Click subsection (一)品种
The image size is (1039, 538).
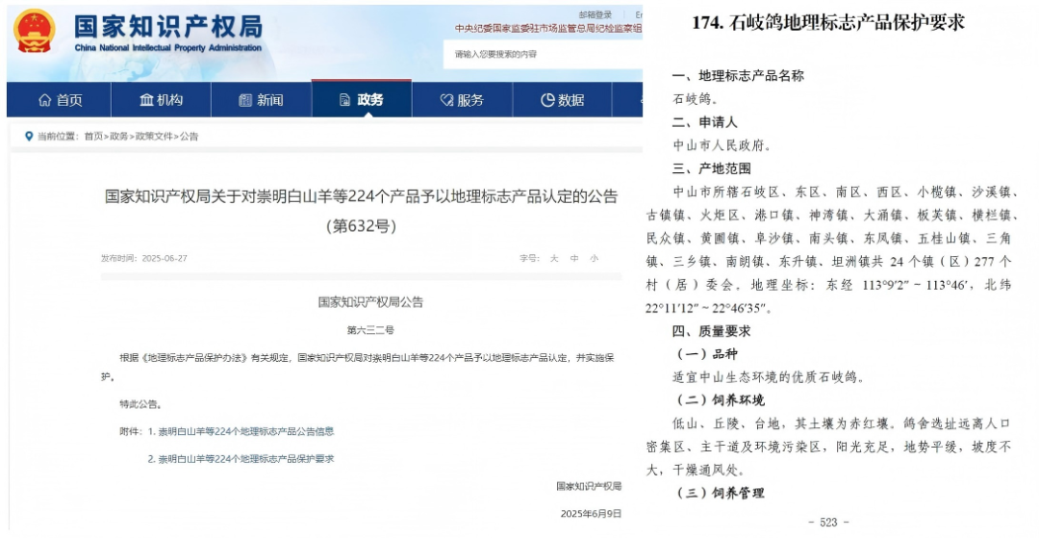coord(707,354)
